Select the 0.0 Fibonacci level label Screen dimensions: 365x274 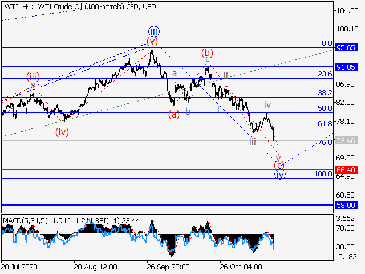327,43
